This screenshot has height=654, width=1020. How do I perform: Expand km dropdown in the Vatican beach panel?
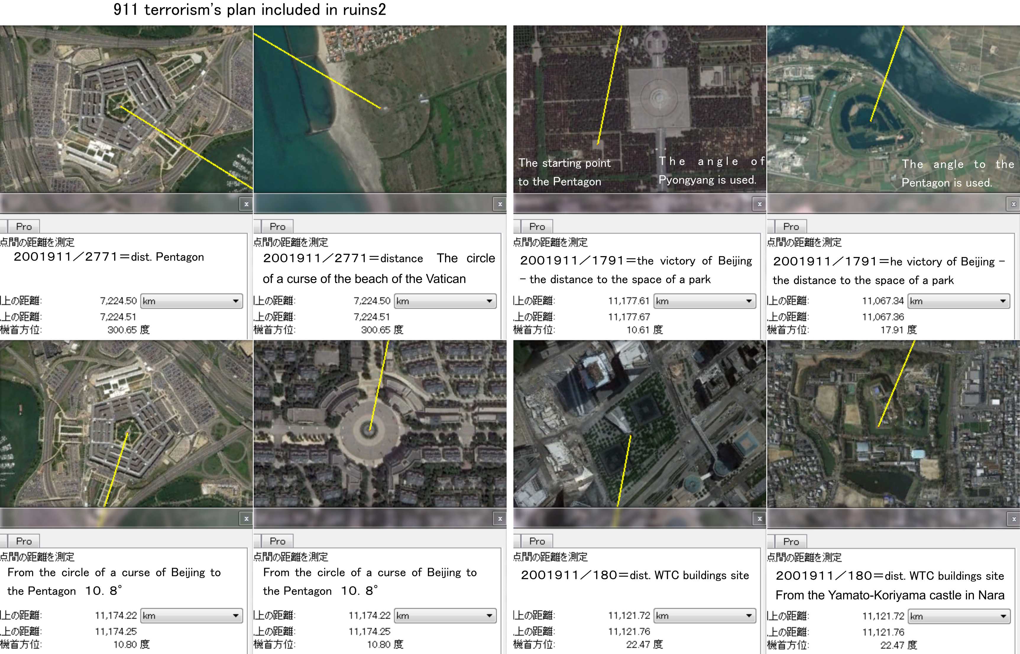(445, 301)
